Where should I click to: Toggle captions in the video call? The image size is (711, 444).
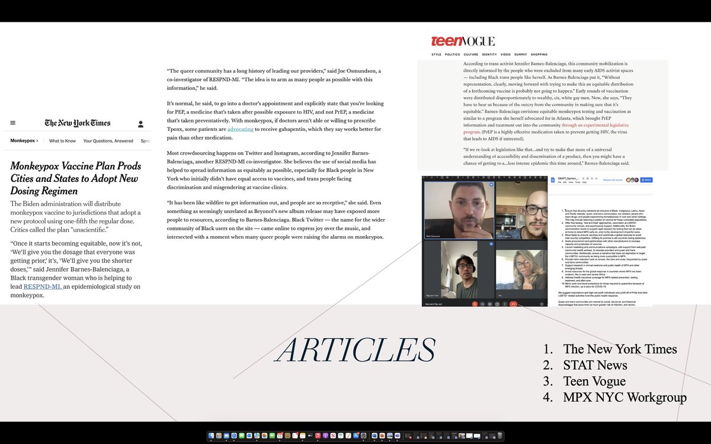[x=490, y=303]
